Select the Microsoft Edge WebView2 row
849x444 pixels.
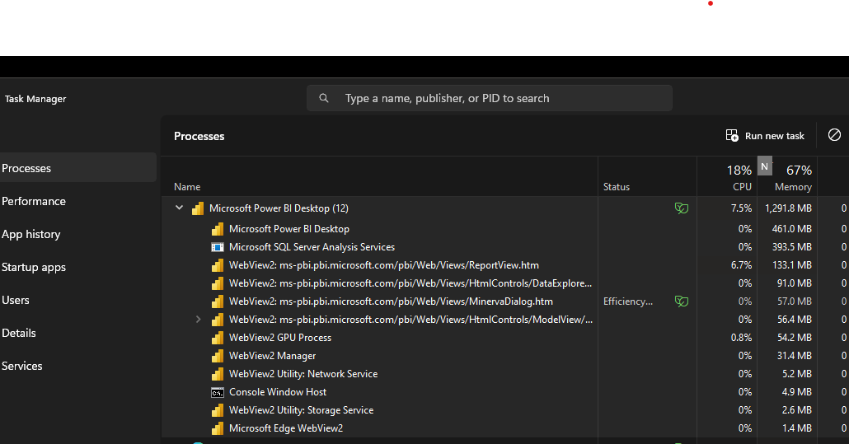505,428
